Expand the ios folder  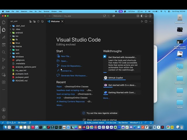click(11, 36)
